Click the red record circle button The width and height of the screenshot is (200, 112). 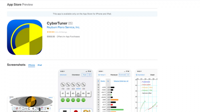pyautogui.click(x=76, y=111)
